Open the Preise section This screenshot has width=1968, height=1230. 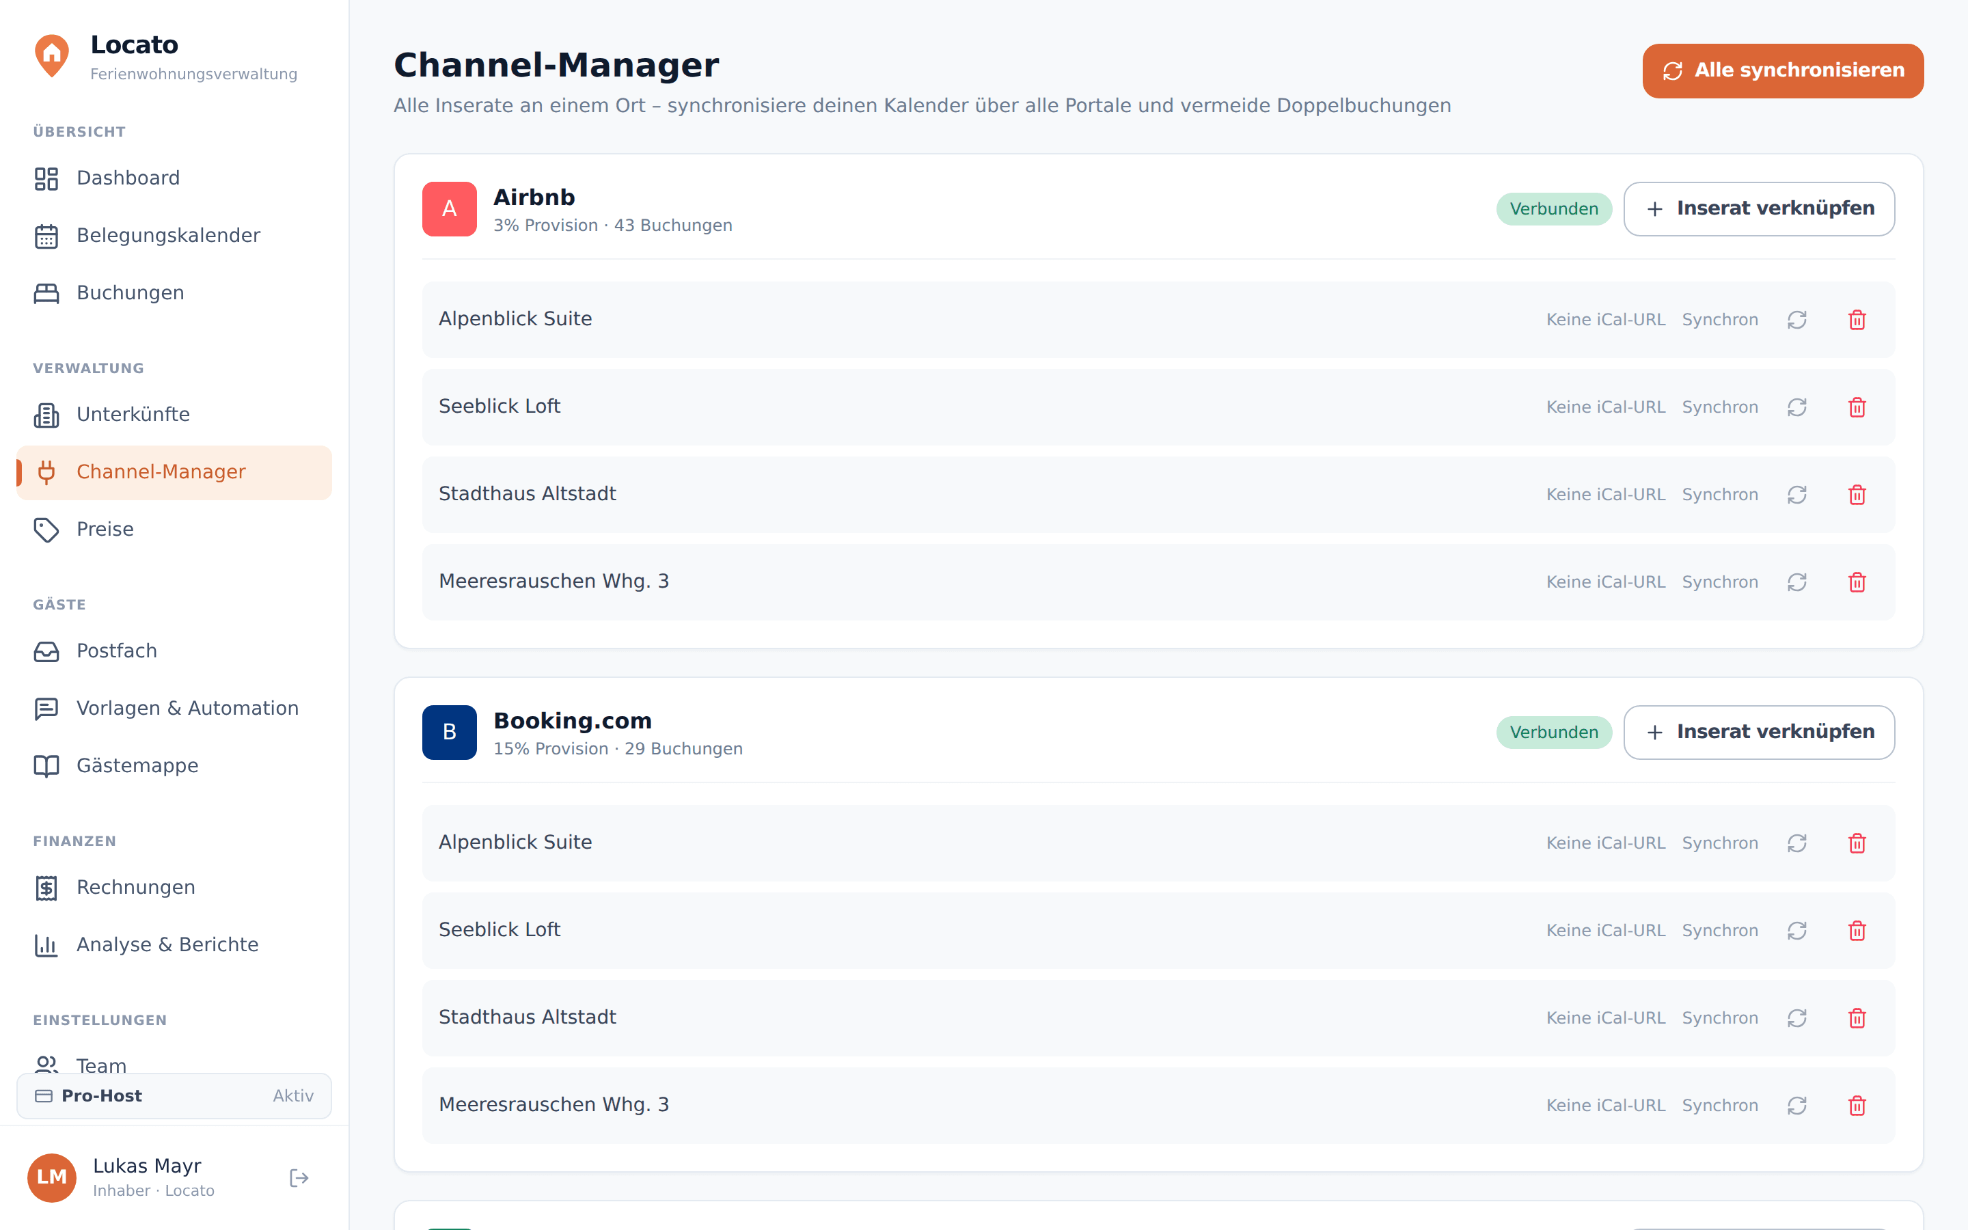click(x=174, y=530)
